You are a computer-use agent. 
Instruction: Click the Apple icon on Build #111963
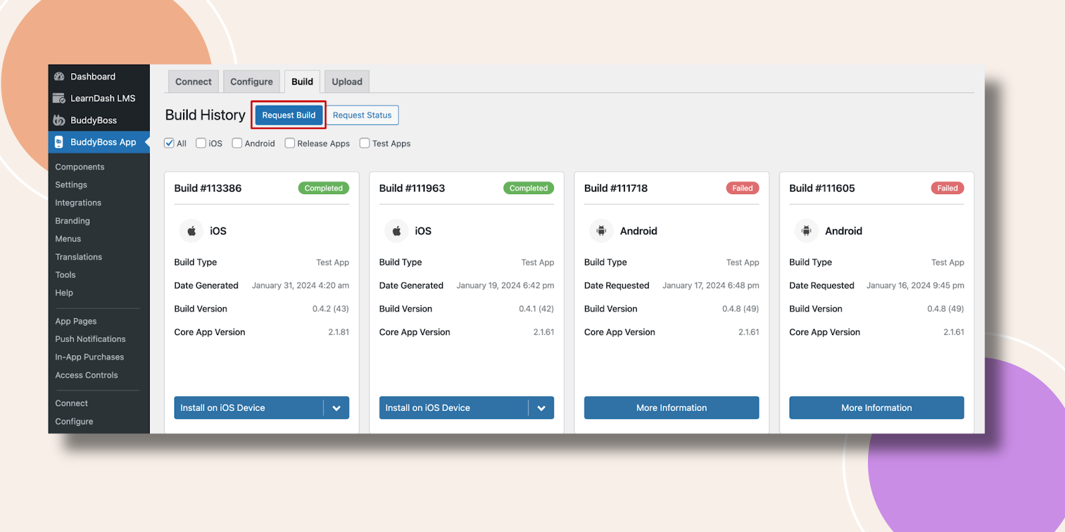[397, 231]
